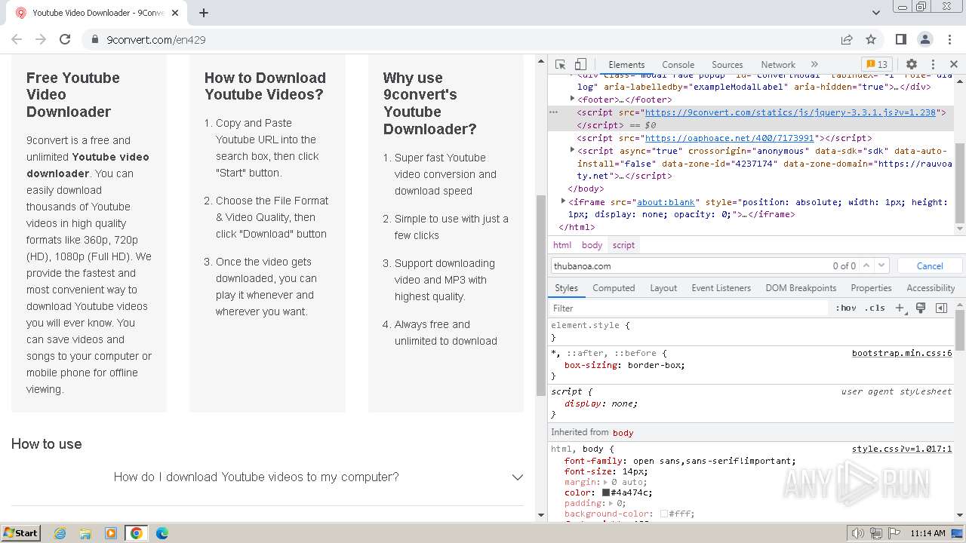Share this page icon in the address bar
The image size is (966, 543).
tap(847, 39)
